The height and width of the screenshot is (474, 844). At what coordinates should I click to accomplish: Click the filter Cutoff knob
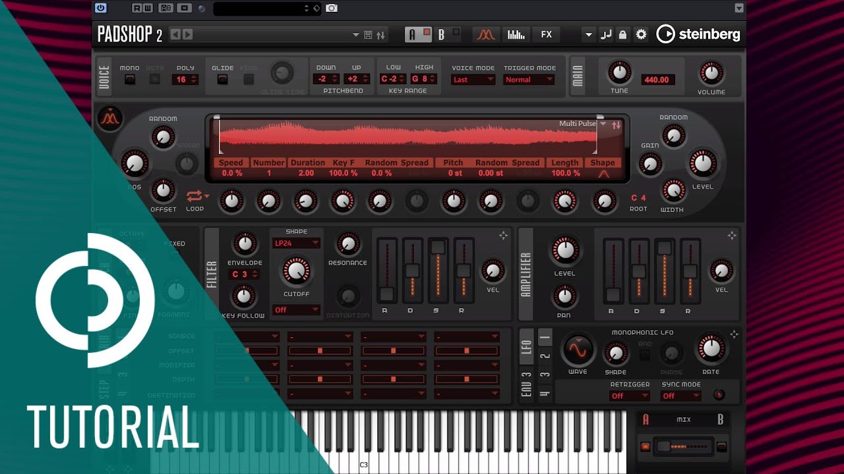point(296,271)
